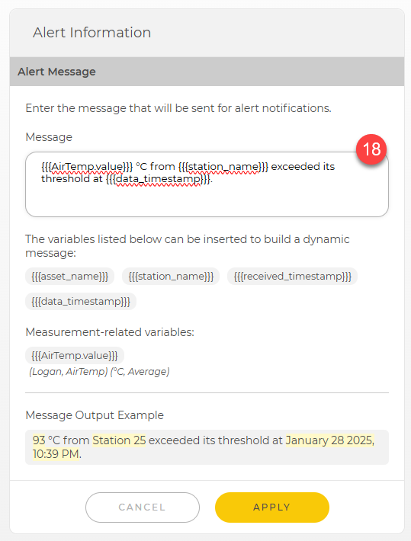This screenshot has width=411, height=541.
Task: Click inside the Message text box's empty area
Action: point(207,202)
